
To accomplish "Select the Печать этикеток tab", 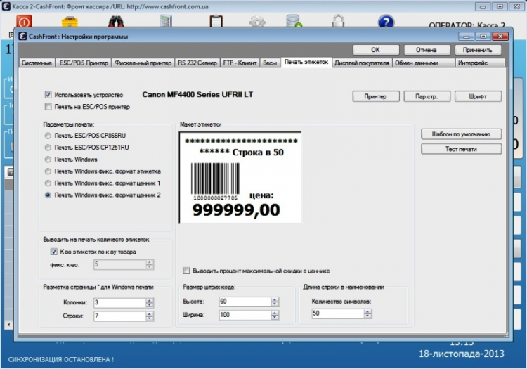I will click(x=306, y=62).
